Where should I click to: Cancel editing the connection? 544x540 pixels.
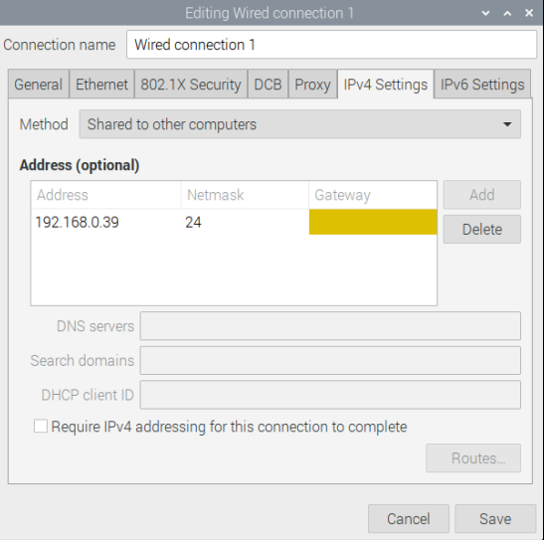click(409, 519)
